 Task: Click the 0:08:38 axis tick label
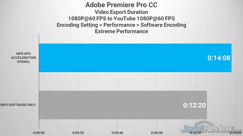click(157, 133)
